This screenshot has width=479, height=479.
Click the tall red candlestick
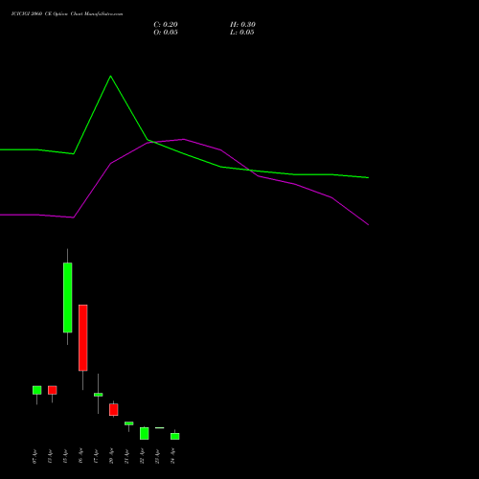pyautogui.click(x=83, y=337)
